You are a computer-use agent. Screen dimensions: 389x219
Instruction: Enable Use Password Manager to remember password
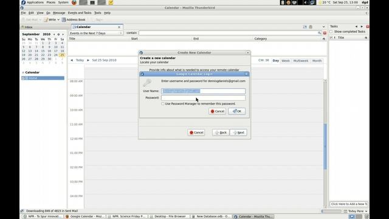click(163, 104)
